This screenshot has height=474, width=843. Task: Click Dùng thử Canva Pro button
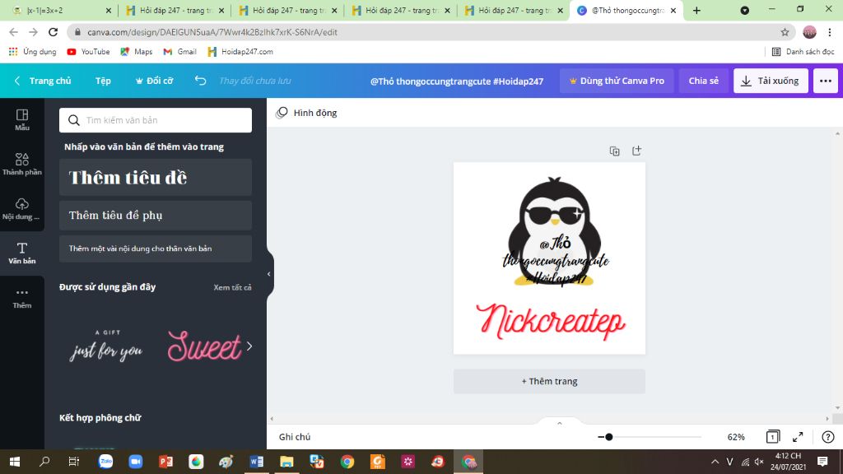coord(617,81)
